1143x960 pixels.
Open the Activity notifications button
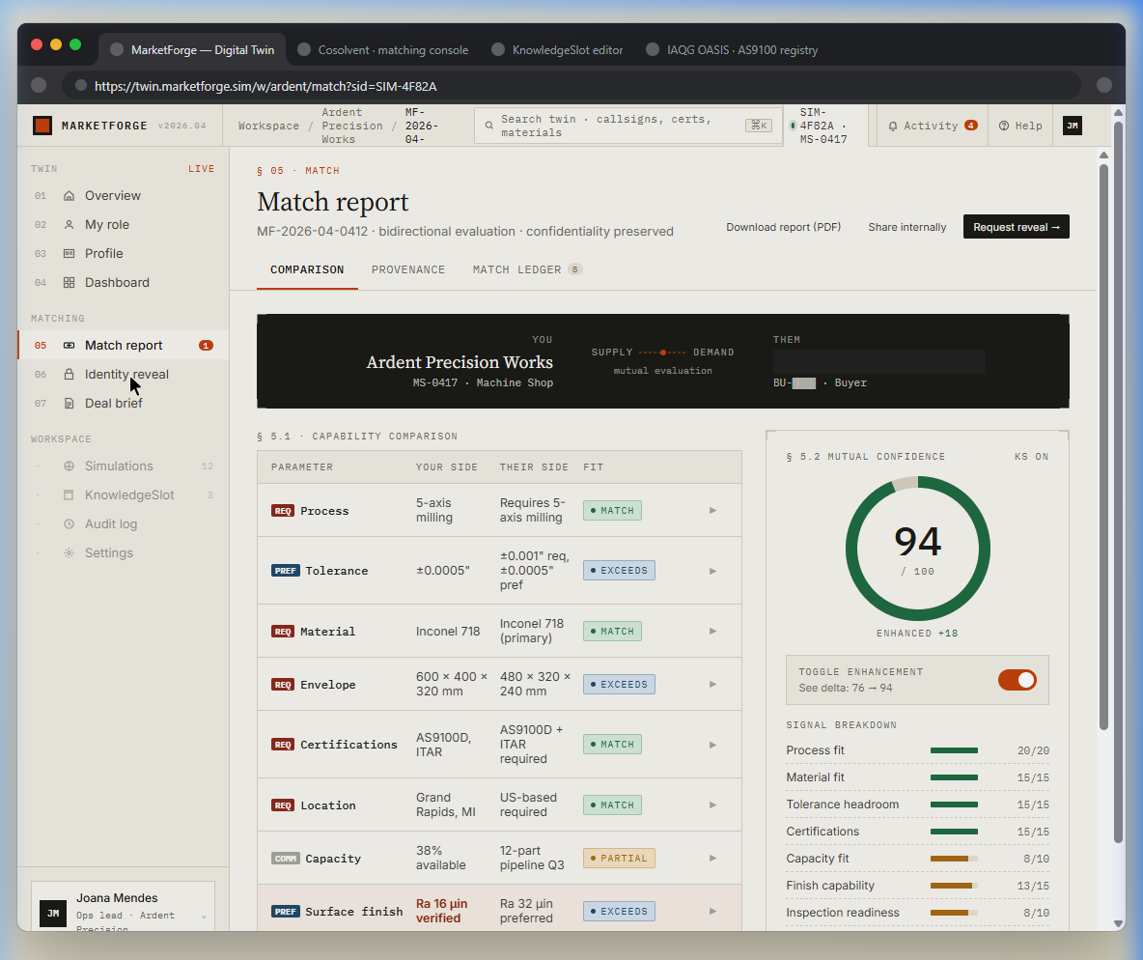[x=933, y=126]
